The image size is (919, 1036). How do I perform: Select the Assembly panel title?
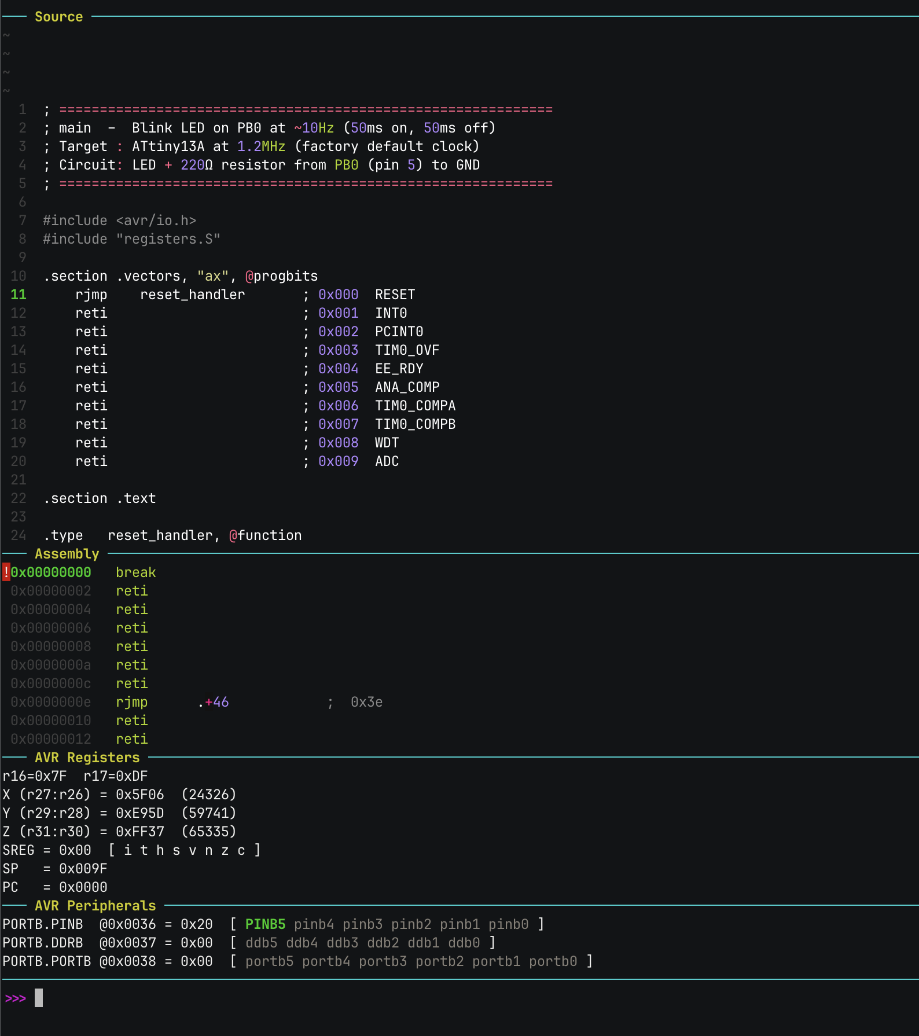tap(67, 554)
